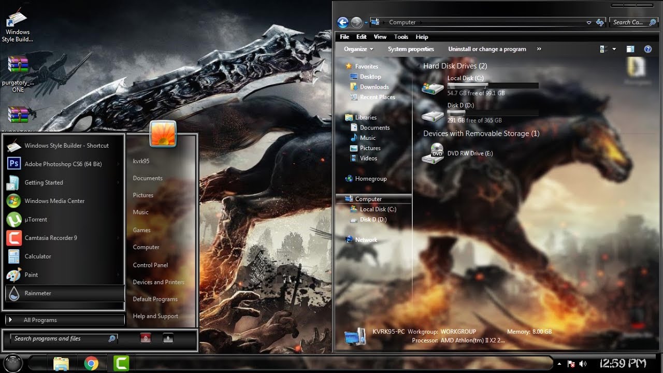
Task: Click Search programs and files box
Action: [x=64, y=339]
